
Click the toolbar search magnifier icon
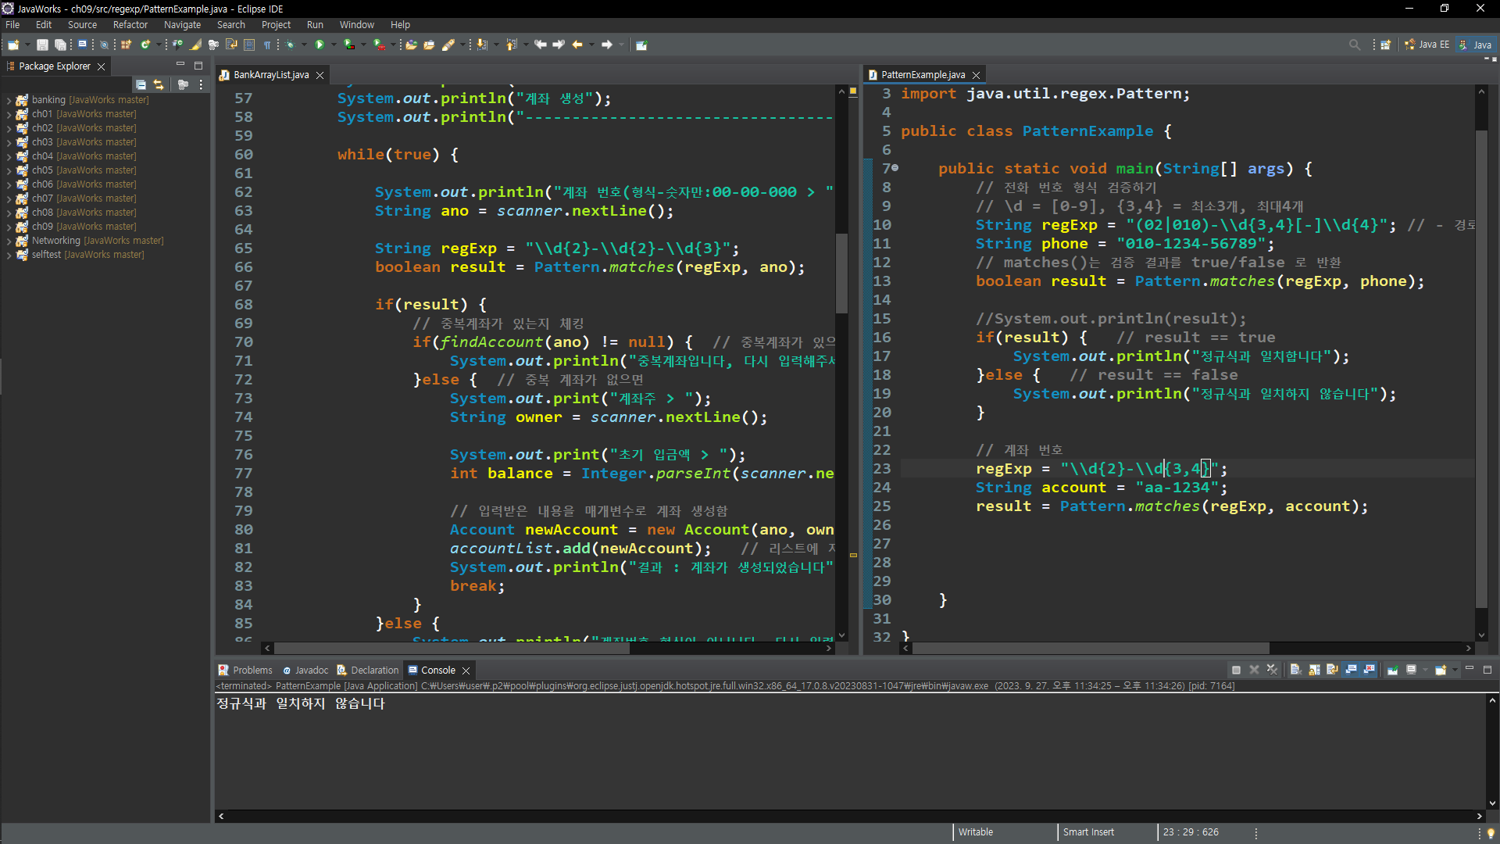coord(1354,45)
